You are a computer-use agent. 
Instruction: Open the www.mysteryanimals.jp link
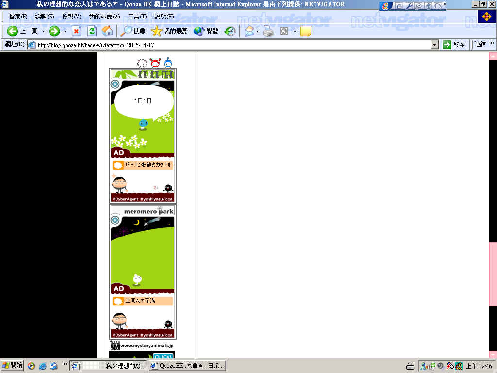[142, 345]
